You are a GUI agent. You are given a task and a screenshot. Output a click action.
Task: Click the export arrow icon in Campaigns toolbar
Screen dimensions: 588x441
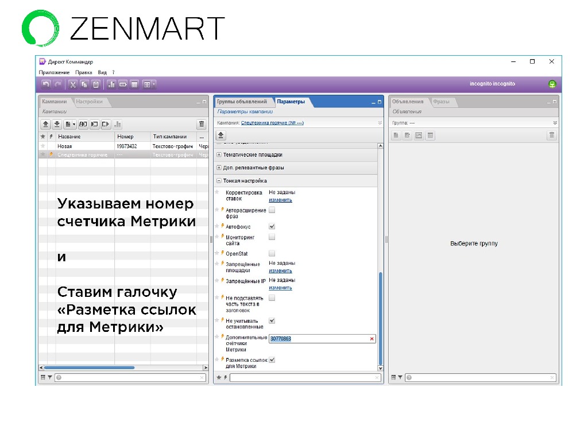coord(106,124)
